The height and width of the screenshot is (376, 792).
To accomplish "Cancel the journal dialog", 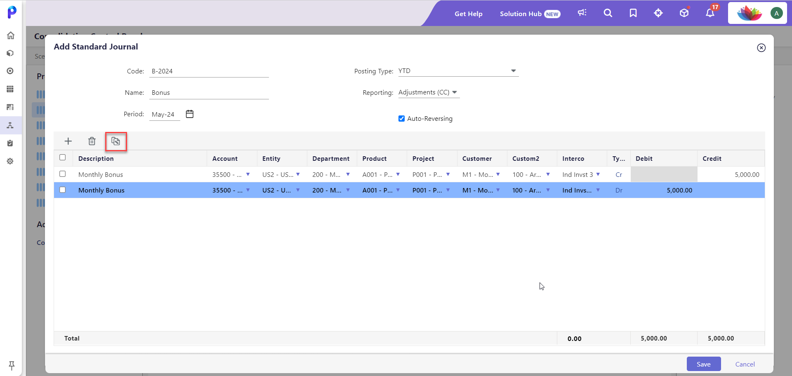I will (745, 364).
